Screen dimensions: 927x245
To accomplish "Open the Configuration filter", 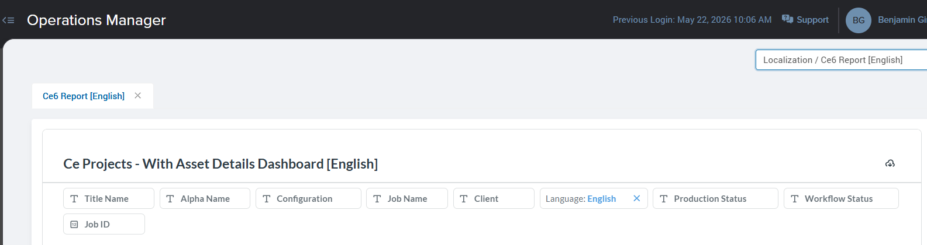I will [308, 198].
